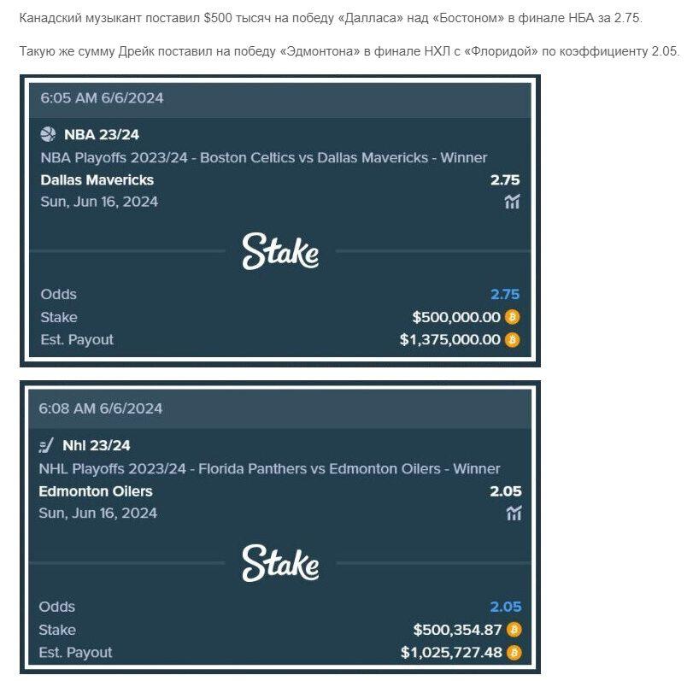
Task: Select the Edmonton Oilers selection text
Action: pyautogui.click(x=96, y=491)
